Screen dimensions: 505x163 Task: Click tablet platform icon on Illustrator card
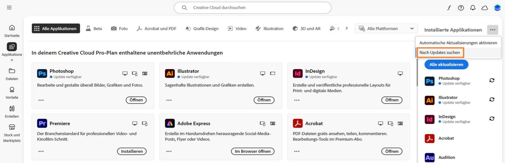[x=272, y=73]
